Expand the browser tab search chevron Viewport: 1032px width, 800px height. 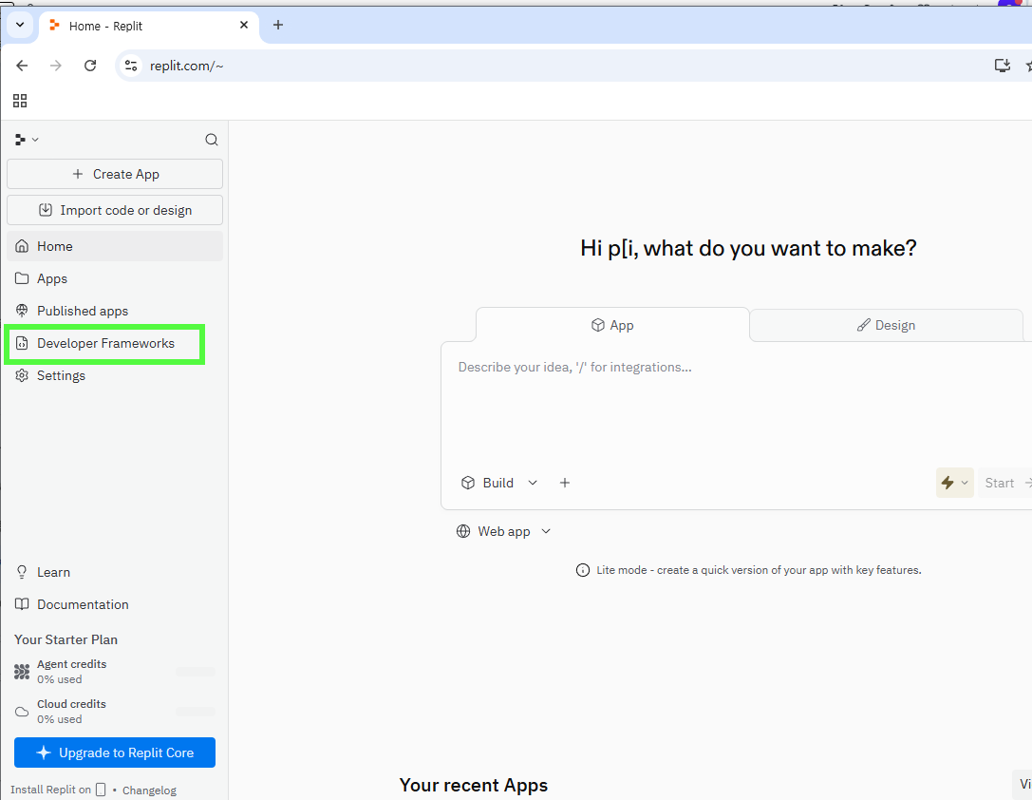[19, 26]
